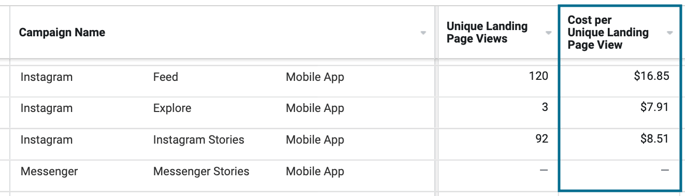Select the Instagram Explore row platform cell

click(47, 108)
